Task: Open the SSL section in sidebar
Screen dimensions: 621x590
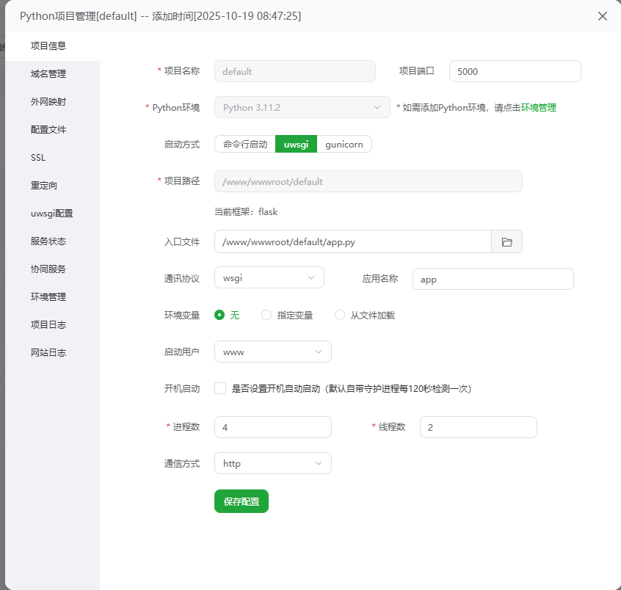Action: [38, 157]
